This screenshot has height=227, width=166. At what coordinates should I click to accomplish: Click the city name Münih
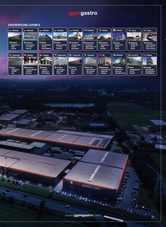coord(44,43)
